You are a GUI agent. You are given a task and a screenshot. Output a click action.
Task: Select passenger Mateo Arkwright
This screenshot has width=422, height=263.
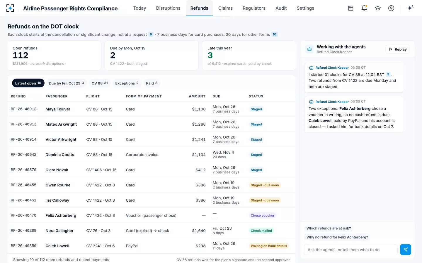(61, 124)
